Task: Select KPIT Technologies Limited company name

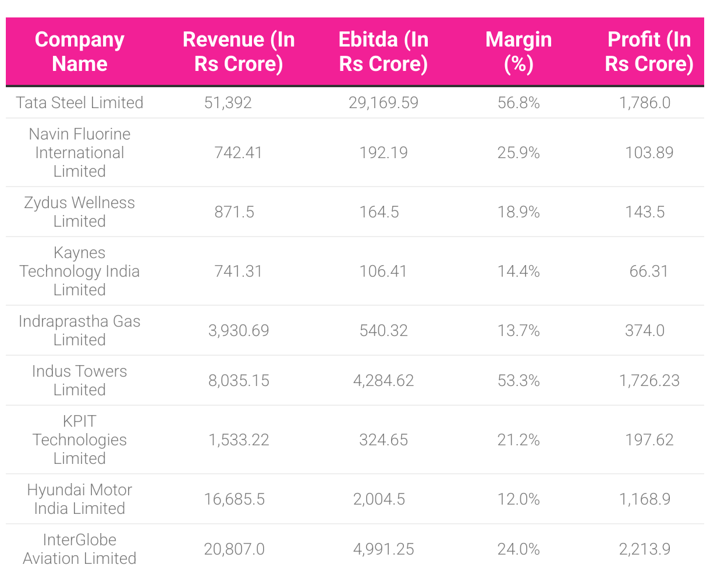Action: point(80,439)
